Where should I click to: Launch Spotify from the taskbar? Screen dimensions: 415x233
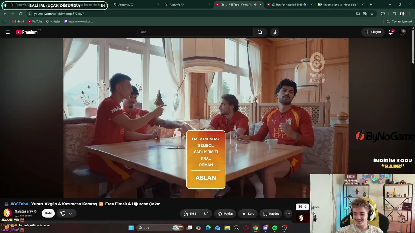[275, 228]
